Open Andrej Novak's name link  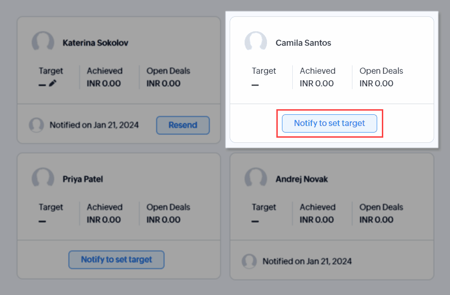click(302, 179)
